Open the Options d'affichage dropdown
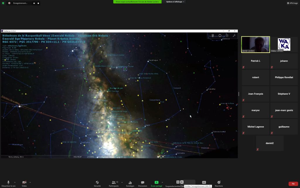Screen dimensions: 300x188 175,2
